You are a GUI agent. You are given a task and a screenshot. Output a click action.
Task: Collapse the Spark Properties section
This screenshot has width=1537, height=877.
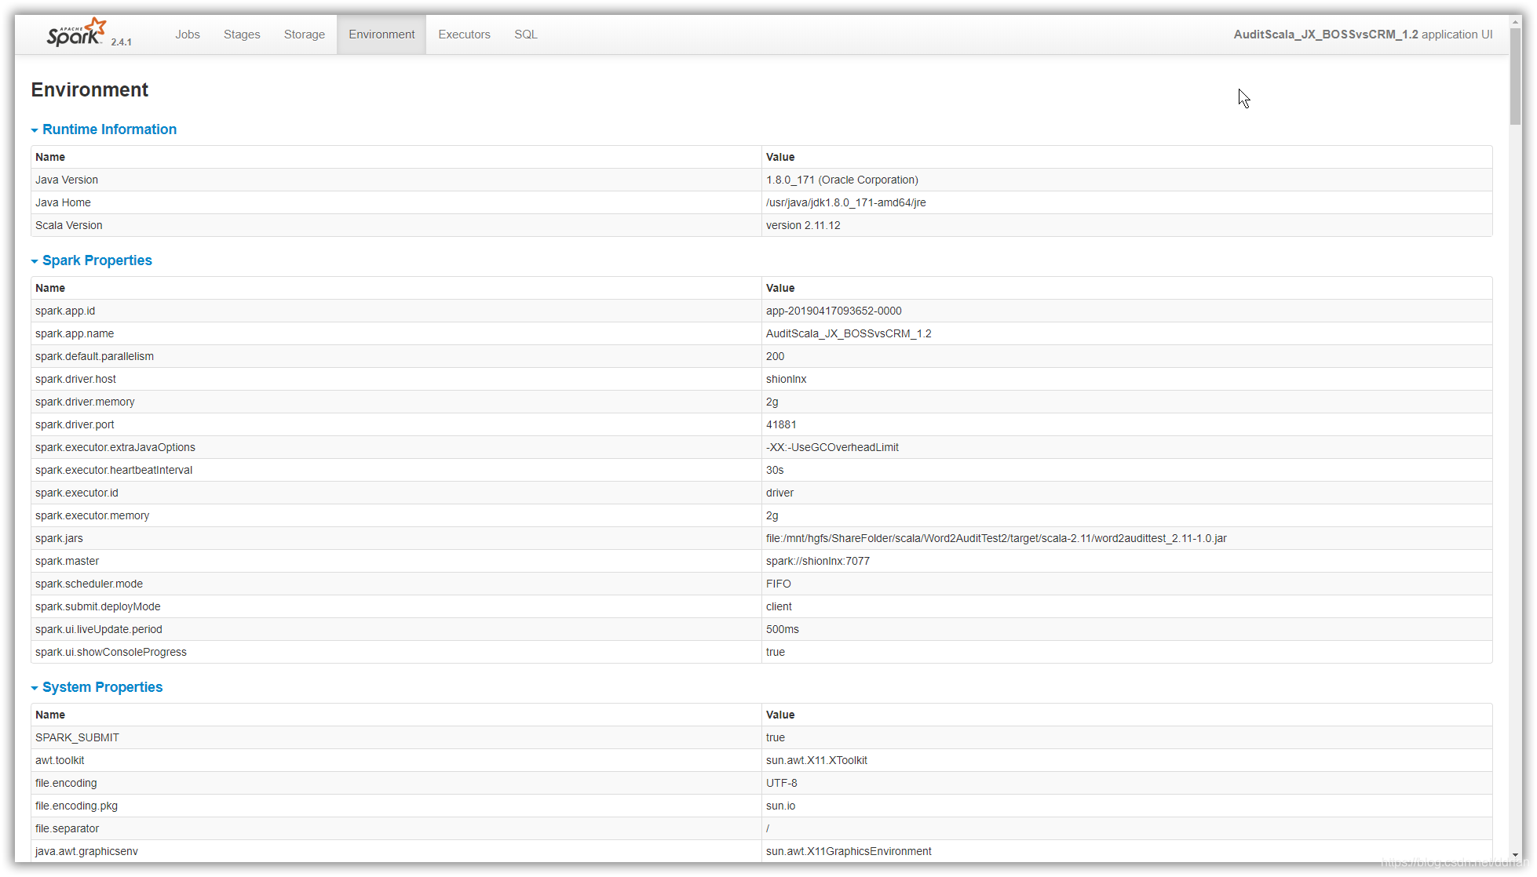pyautogui.click(x=91, y=260)
